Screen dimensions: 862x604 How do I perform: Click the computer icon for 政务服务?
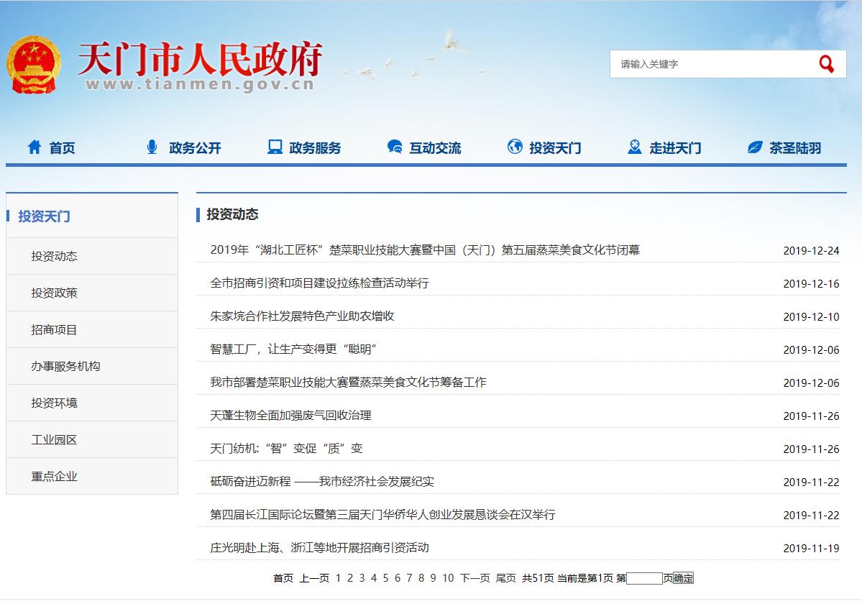(x=275, y=147)
